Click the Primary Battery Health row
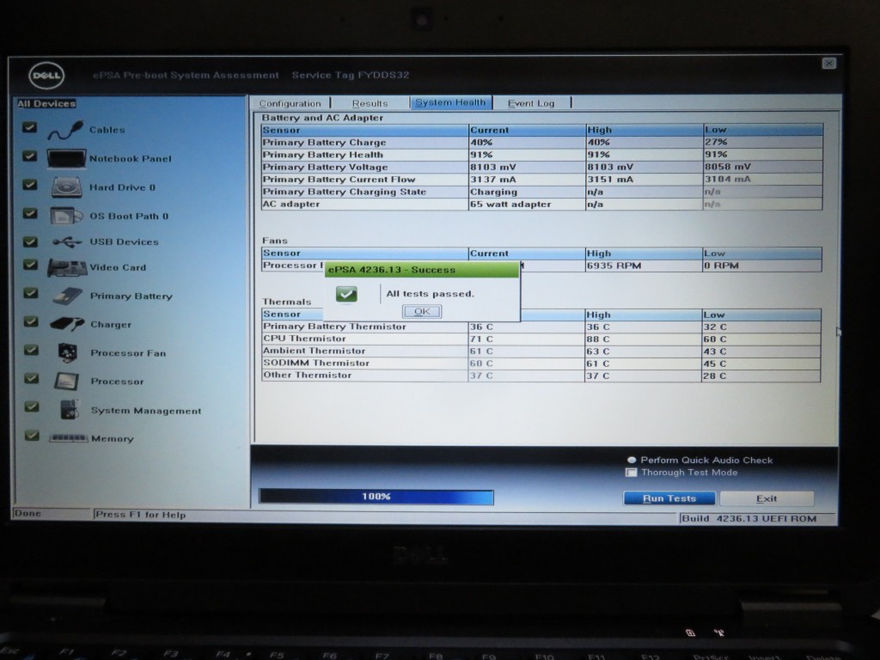This screenshot has height=660, width=880. click(x=541, y=155)
